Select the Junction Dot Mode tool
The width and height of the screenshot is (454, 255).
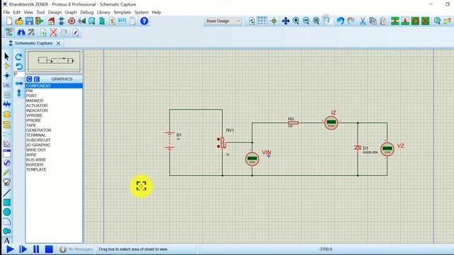[7, 76]
